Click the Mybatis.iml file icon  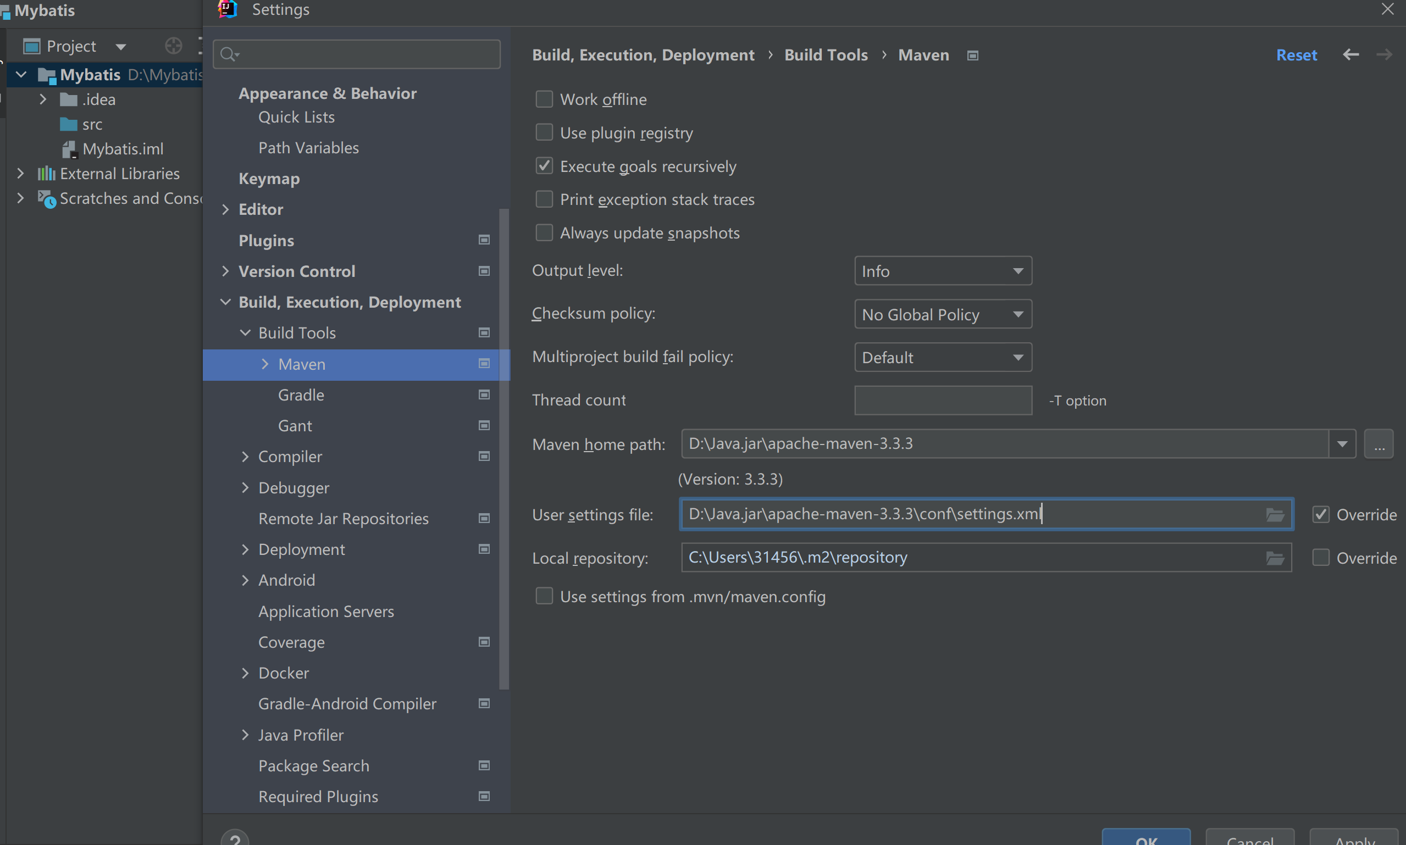pos(69,149)
